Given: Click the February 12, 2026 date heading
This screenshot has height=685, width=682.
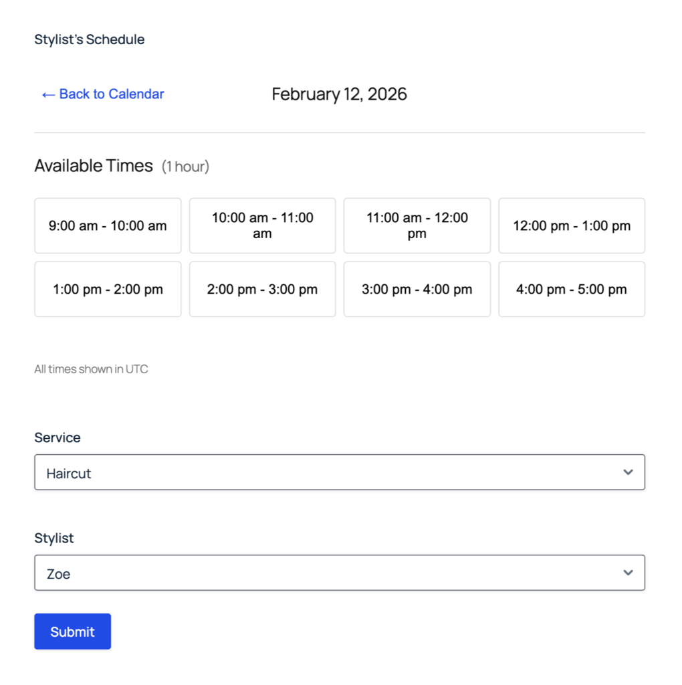Looking at the screenshot, I should point(339,94).
